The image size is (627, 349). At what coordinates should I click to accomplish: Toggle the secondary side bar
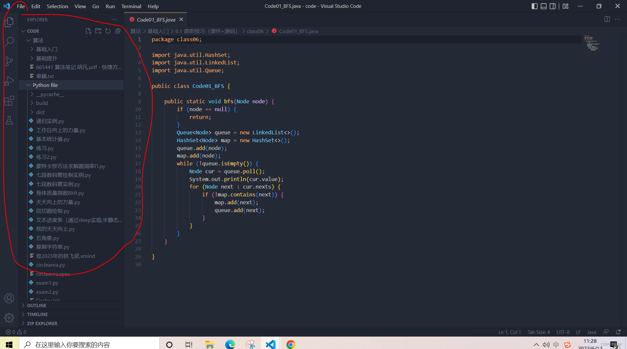click(552, 6)
